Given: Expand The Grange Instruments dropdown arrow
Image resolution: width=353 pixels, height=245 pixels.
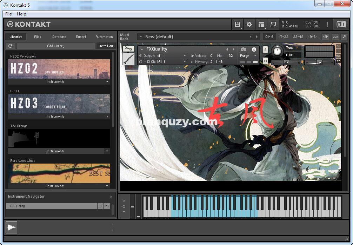Looking at the screenshot, I should [107, 151].
